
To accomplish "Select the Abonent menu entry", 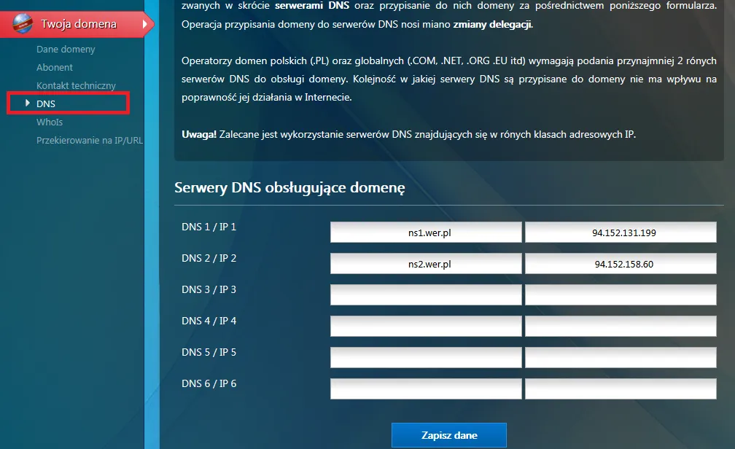I will (52, 67).
